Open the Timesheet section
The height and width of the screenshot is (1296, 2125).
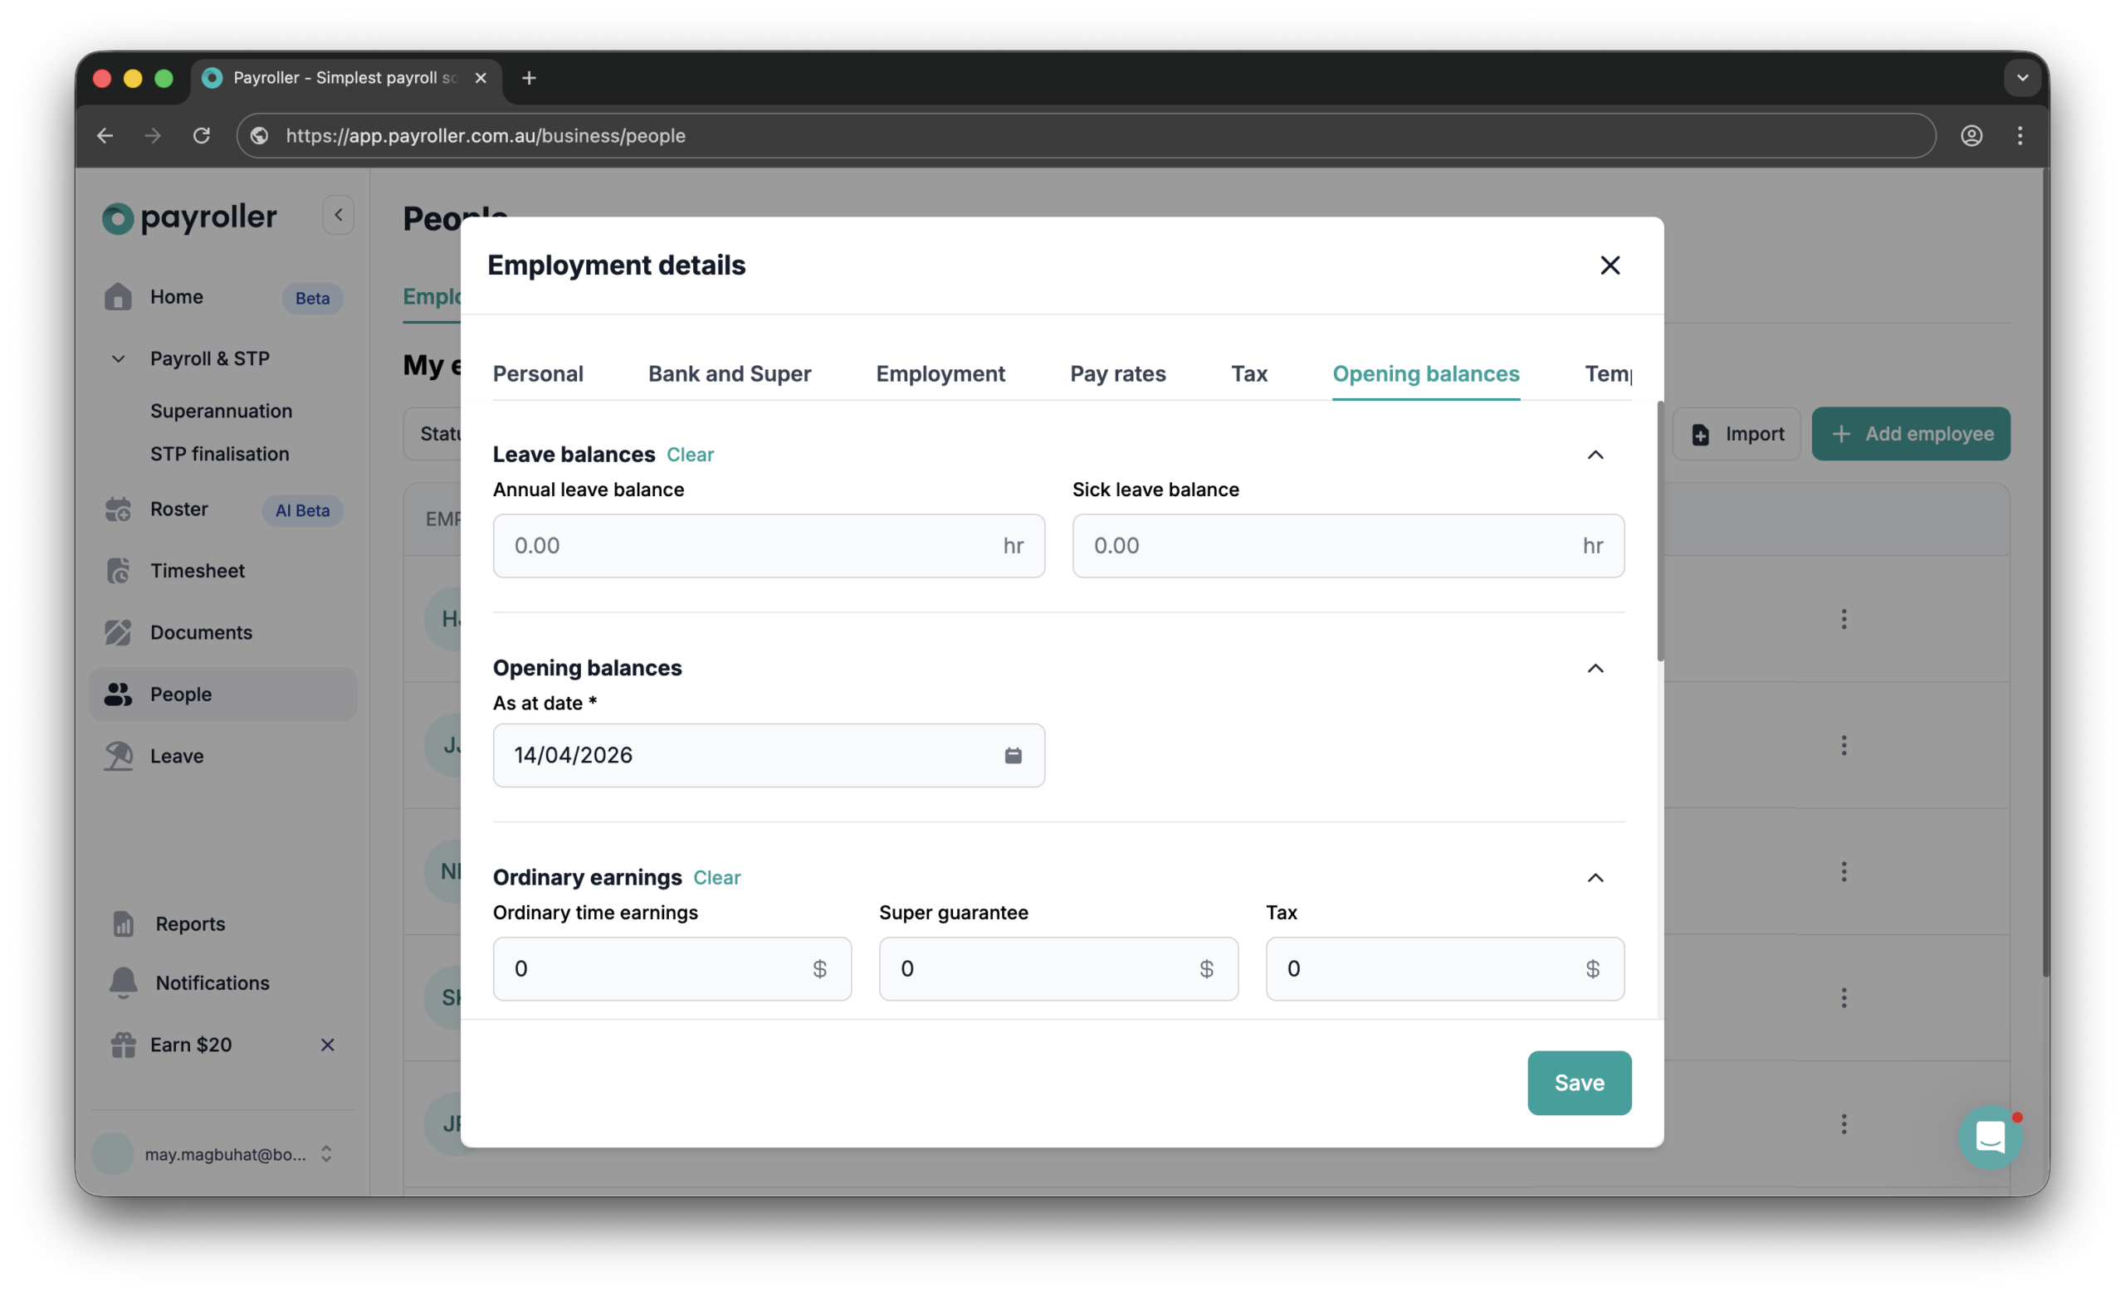tap(198, 570)
